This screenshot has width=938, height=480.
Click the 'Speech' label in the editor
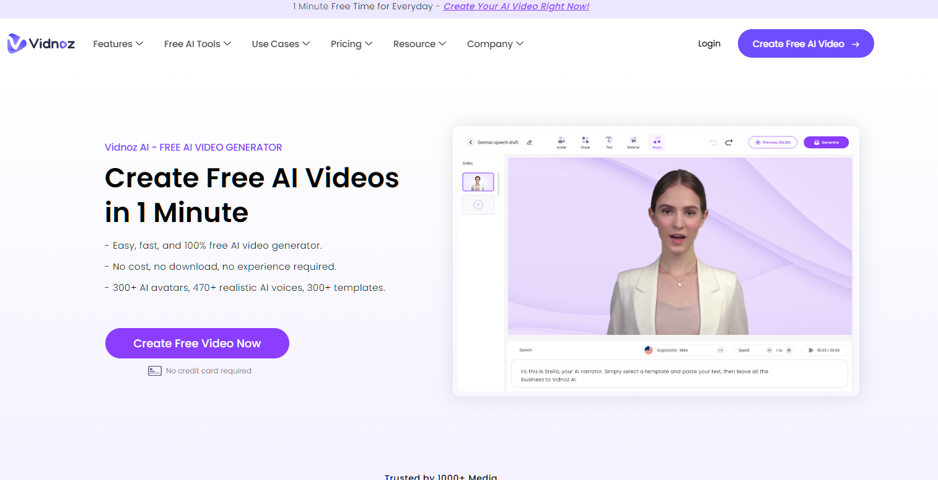tap(525, 350)
